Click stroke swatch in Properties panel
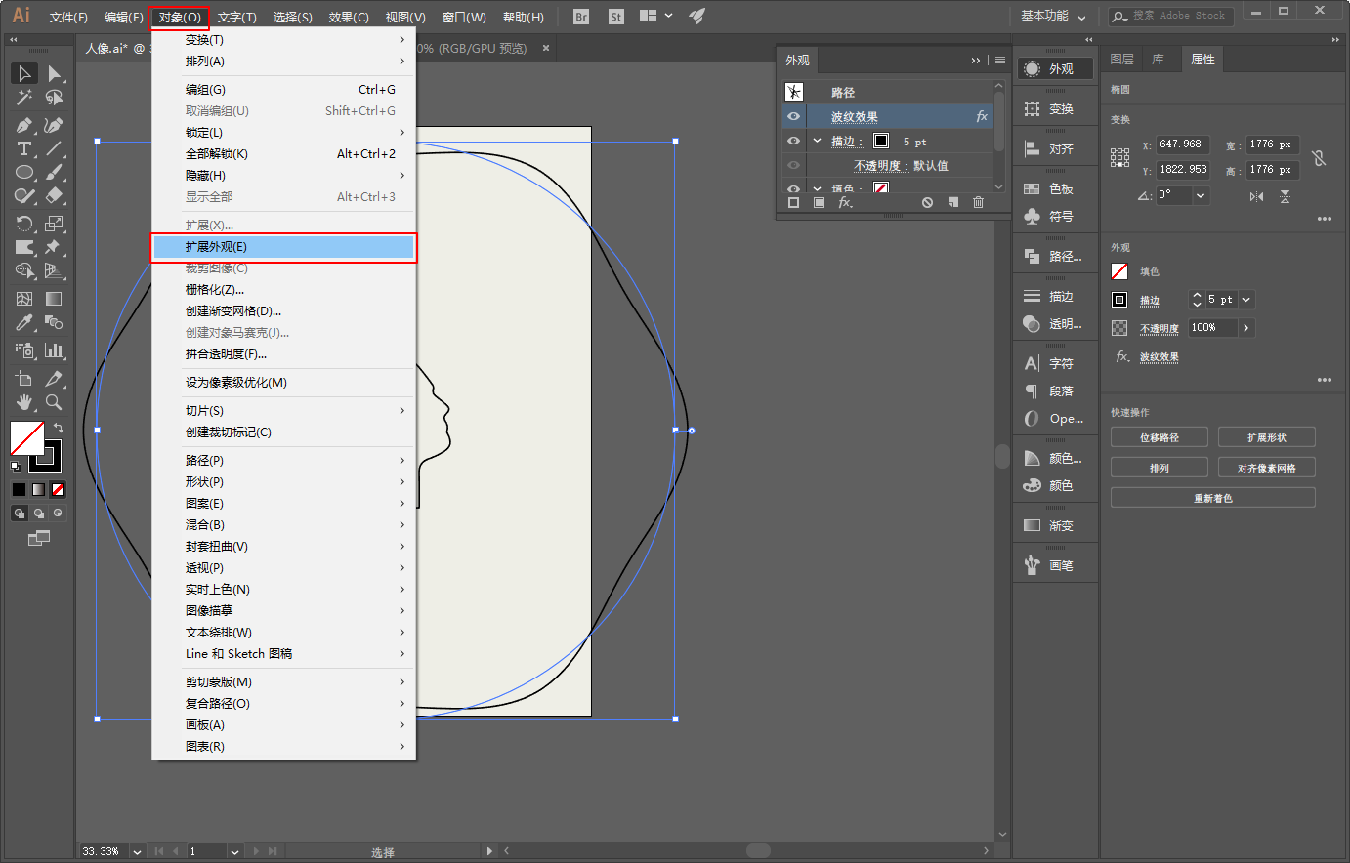 [x=1119, y=300]
